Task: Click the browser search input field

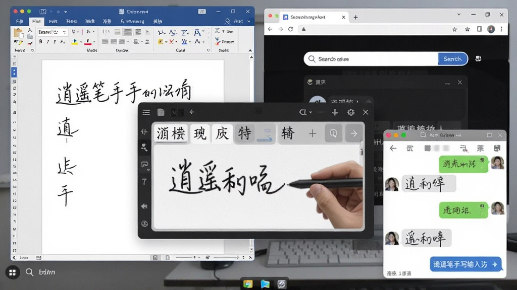Action: (x=371, y=59)
